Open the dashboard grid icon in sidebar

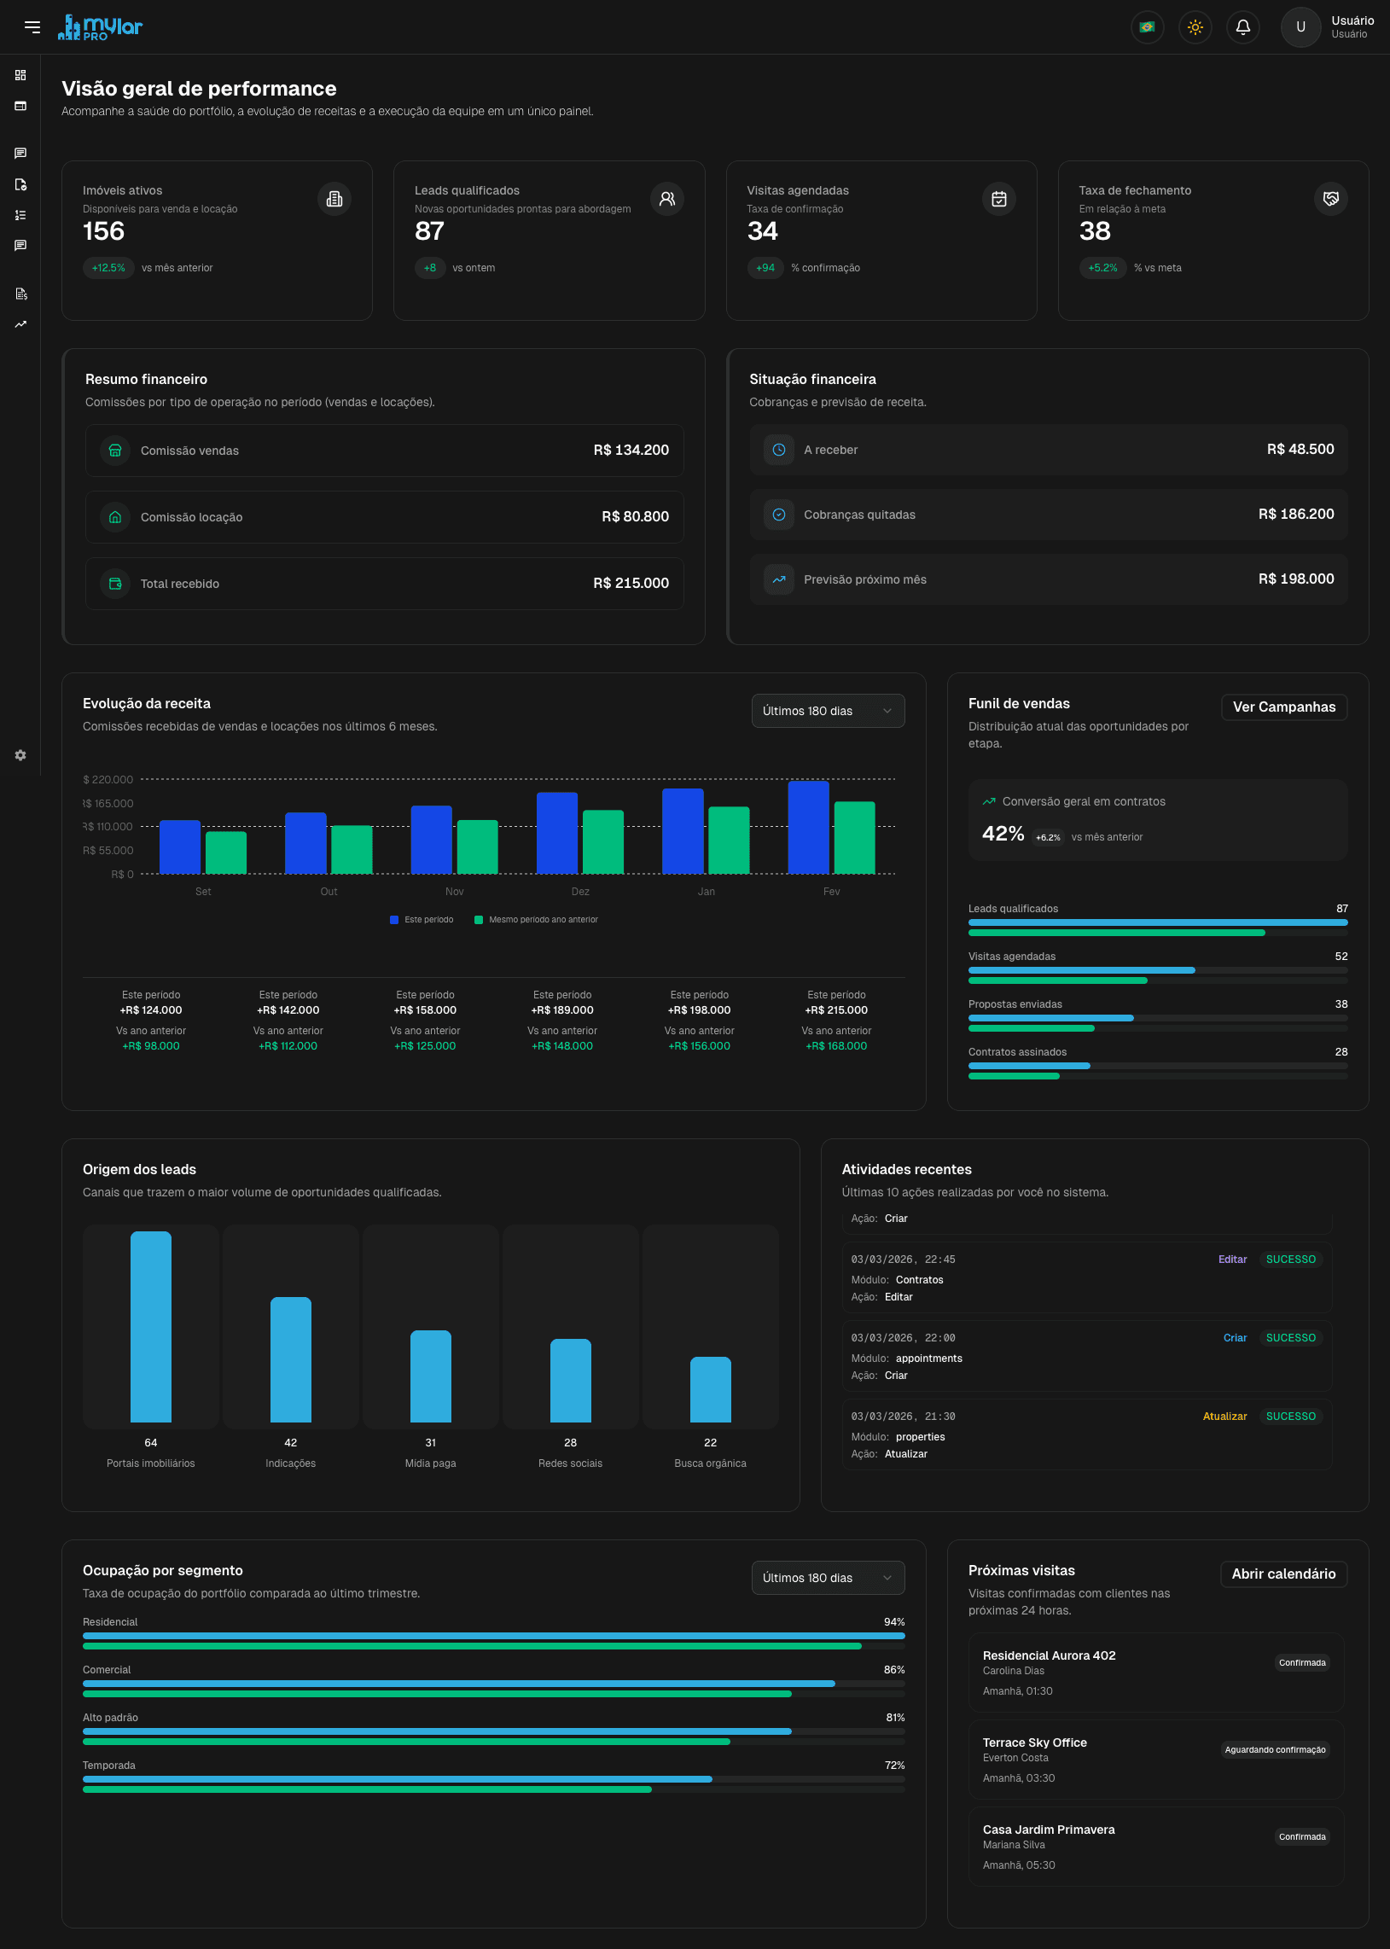(x=20, y=74)
